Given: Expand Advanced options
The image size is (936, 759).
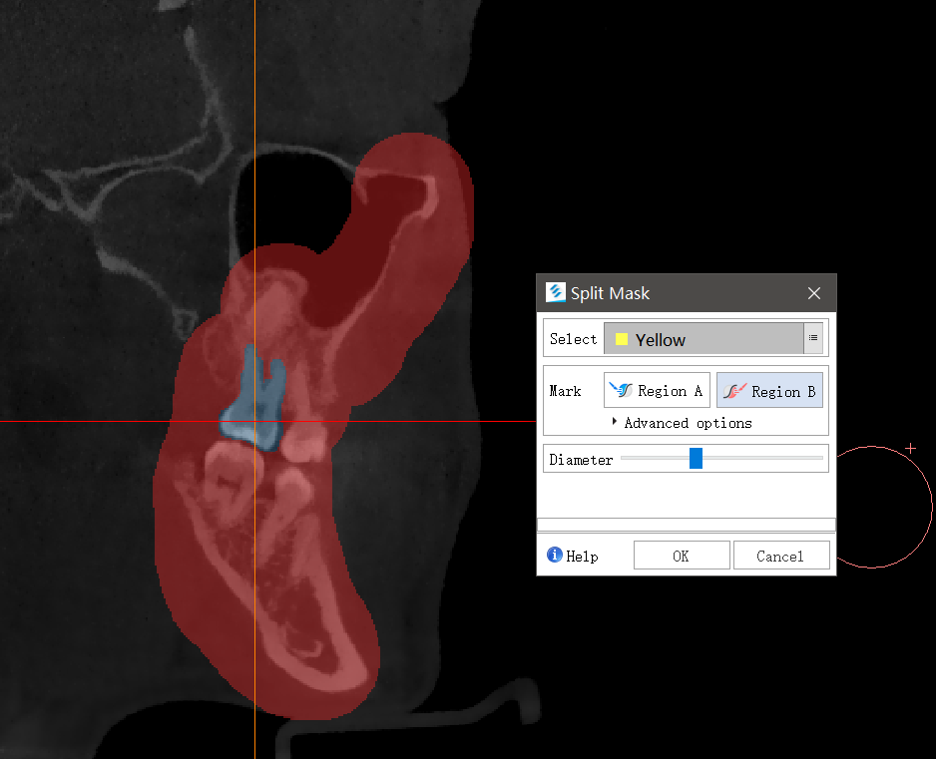Looking at the screenshot, I should pos(682,423).
